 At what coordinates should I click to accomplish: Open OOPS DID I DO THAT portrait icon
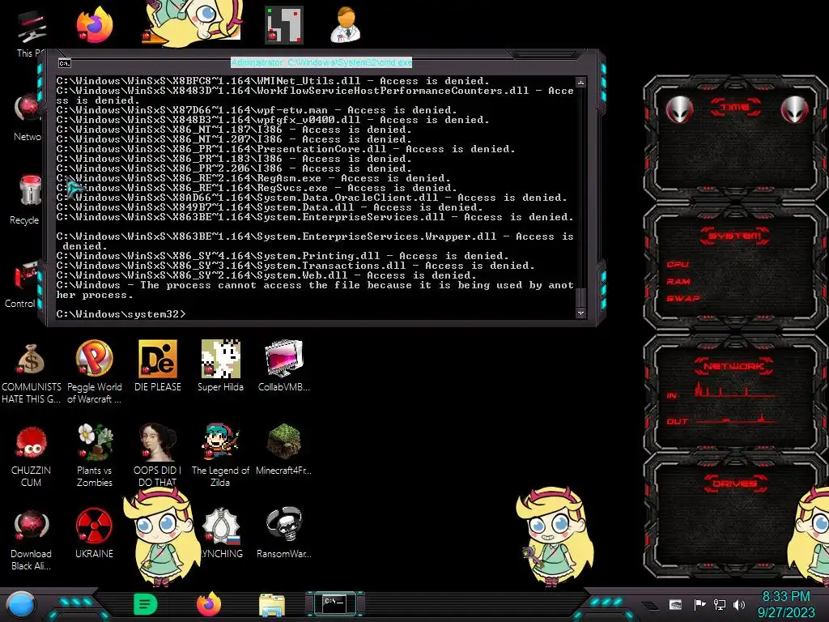point(158,456)
